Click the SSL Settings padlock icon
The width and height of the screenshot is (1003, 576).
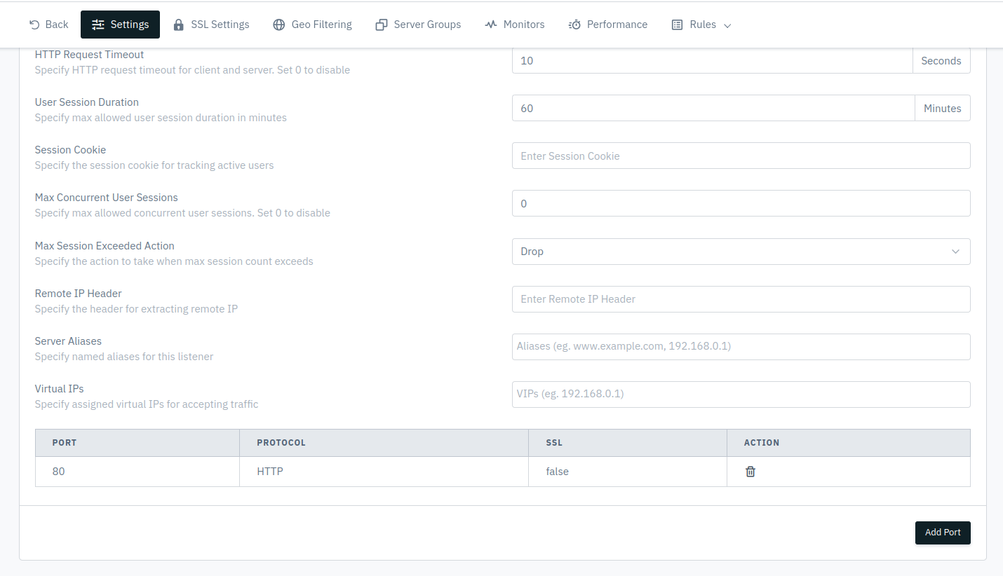point(179,25)
